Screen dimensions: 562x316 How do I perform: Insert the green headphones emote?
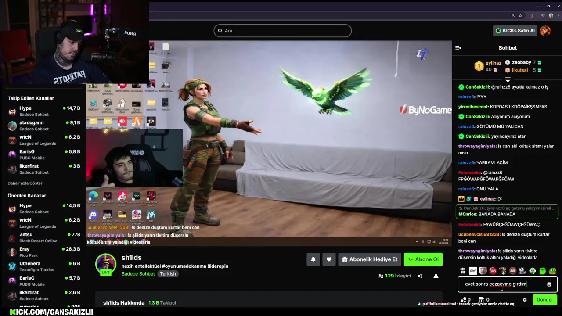click(x=533, y=271)
